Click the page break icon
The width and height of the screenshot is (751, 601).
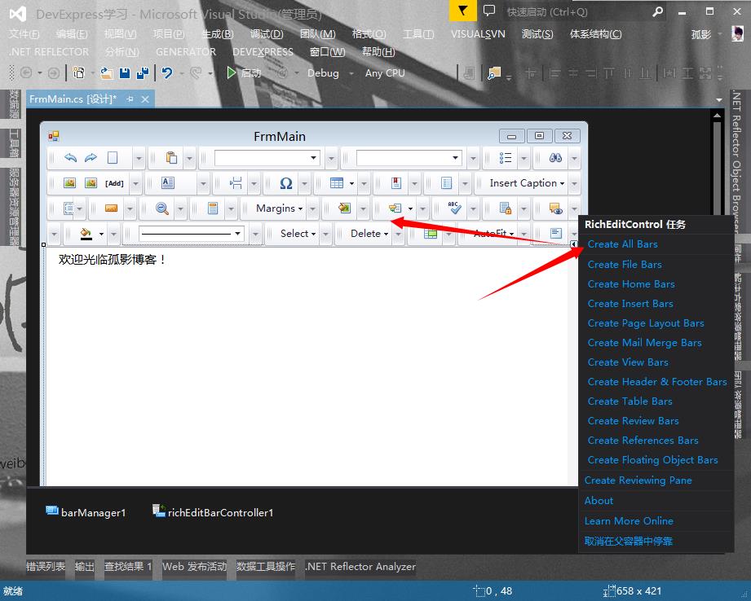[236, 182]
